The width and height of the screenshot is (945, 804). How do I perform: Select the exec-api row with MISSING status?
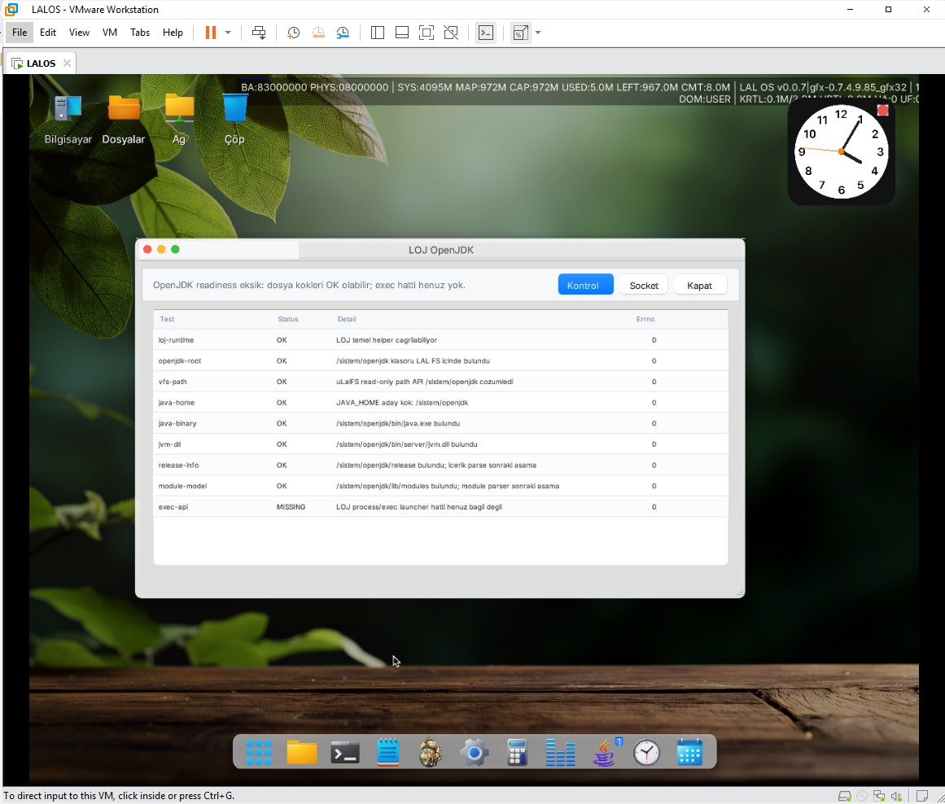tap(440, 507)
